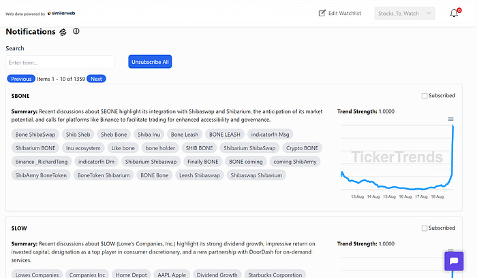The height and width of the screenshot is (278, 477).
Task: Click the 13 Aug chart axis label
Action: point(357,196)
